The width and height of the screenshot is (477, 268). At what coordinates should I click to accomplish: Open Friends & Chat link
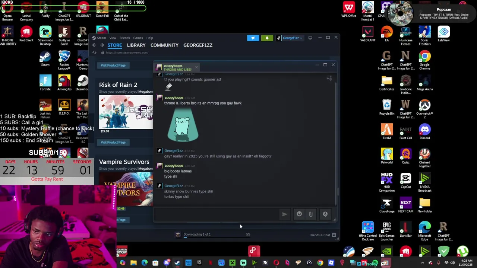[319, 235]
